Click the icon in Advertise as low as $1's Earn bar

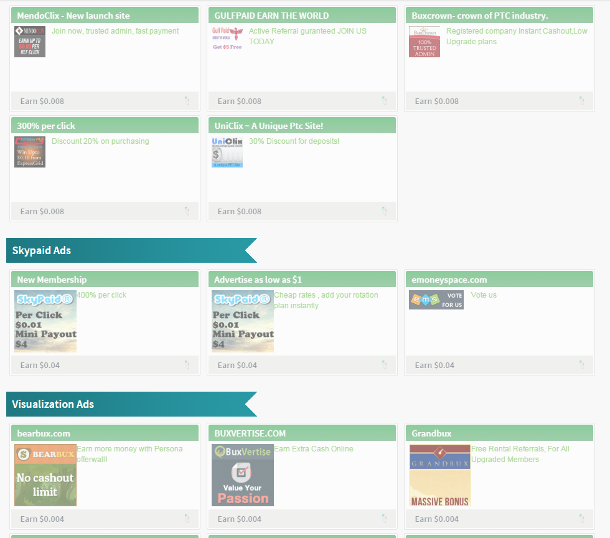tap(385, 365)
